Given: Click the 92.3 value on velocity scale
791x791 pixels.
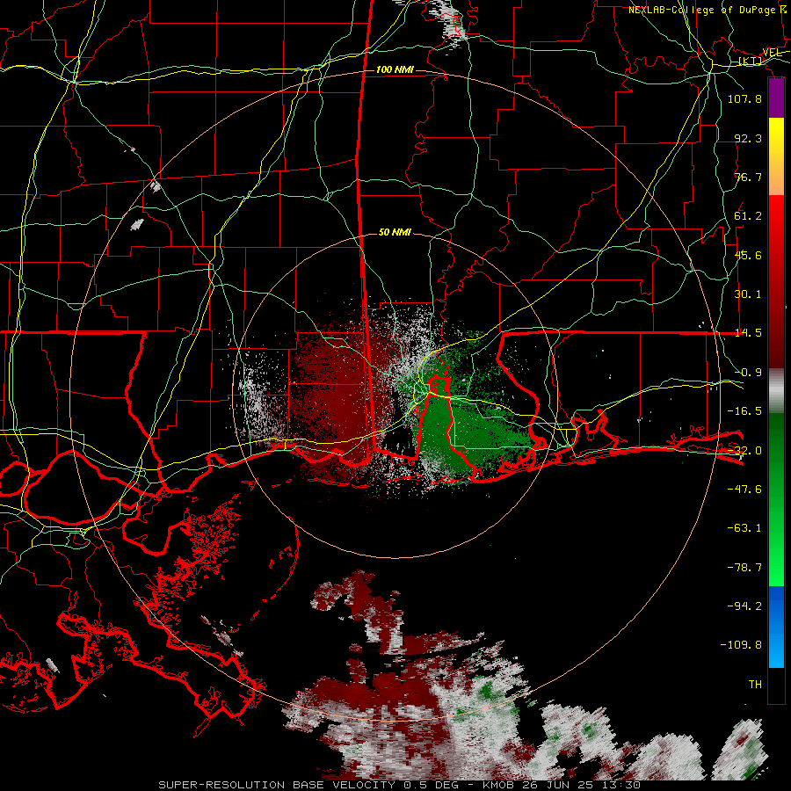Looking at the screenshot, I should (x=748, y=138).
